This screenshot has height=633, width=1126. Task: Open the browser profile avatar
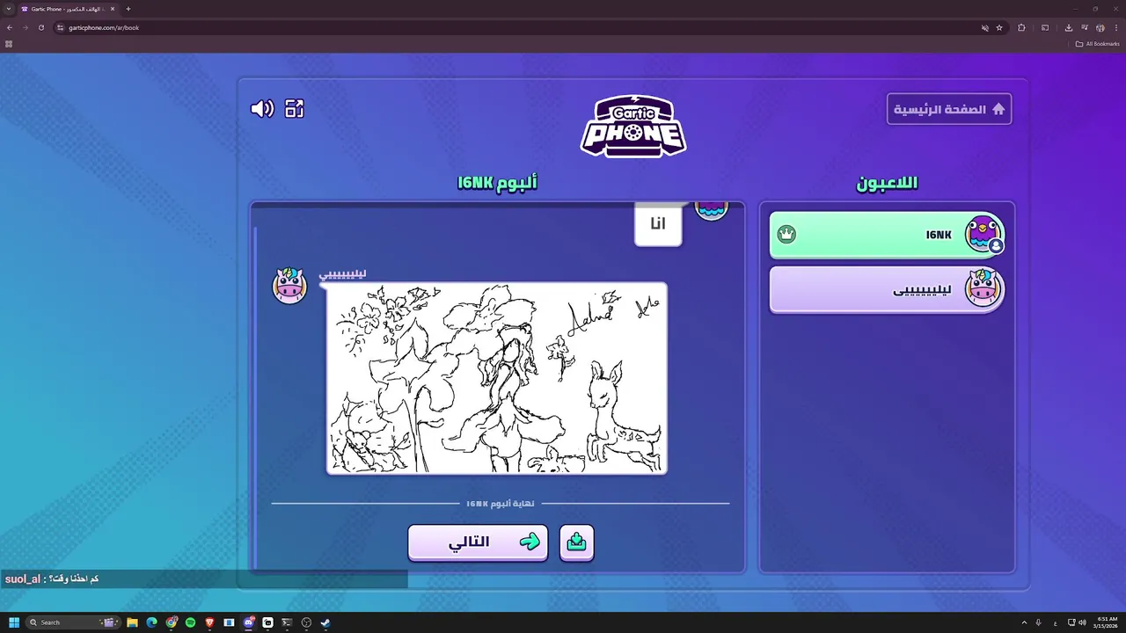(x=1100, y=27)
